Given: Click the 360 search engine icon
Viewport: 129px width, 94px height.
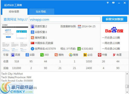Looking at the screenshot, I should click(x=42, y=55).
